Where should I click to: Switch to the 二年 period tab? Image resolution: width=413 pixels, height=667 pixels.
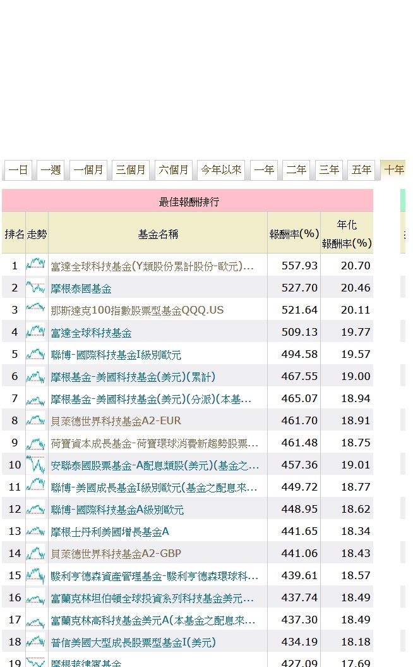pyautogui.click(x=296, y=170)
